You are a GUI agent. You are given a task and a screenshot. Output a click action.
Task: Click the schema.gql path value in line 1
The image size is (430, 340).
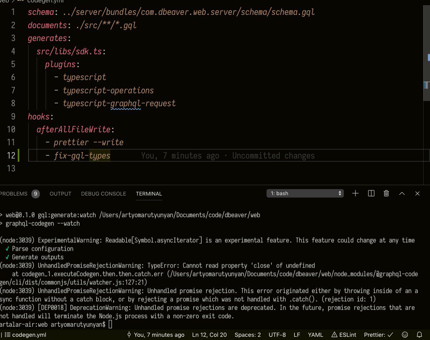point(188,12)
